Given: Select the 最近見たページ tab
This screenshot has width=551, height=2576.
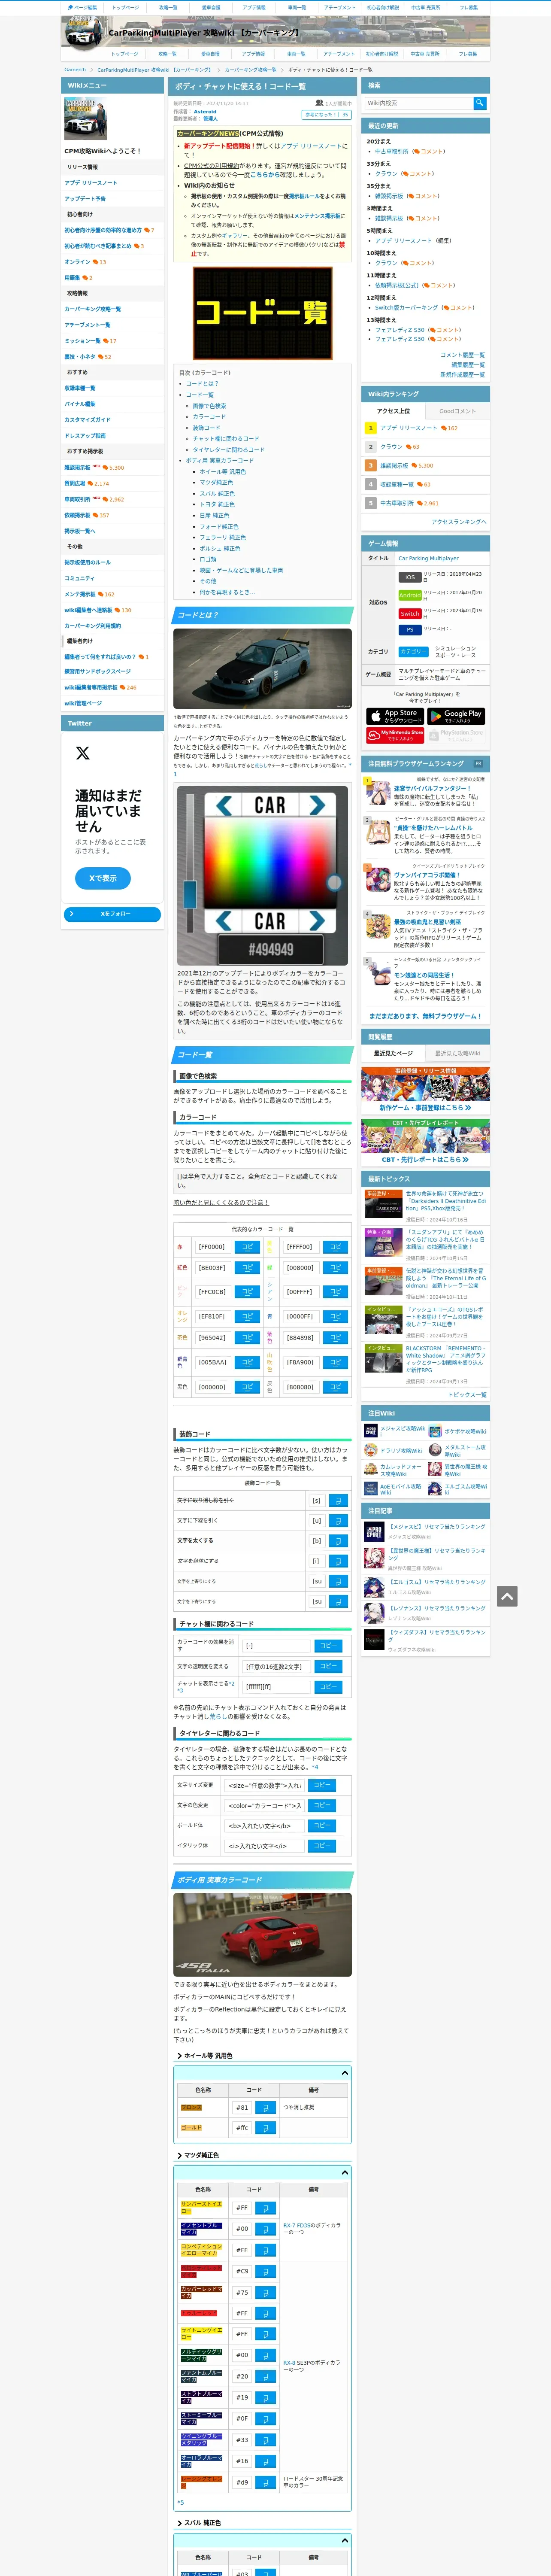Looking at the screenshot, I should pyautogui.click(x=394, y=1053).
